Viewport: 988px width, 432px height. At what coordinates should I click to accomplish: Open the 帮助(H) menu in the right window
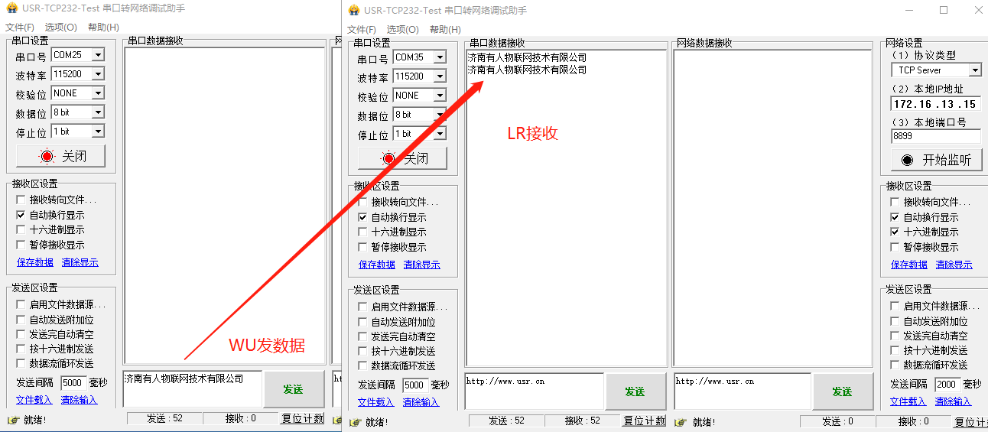pyautogui.click(x=444, y=30)
